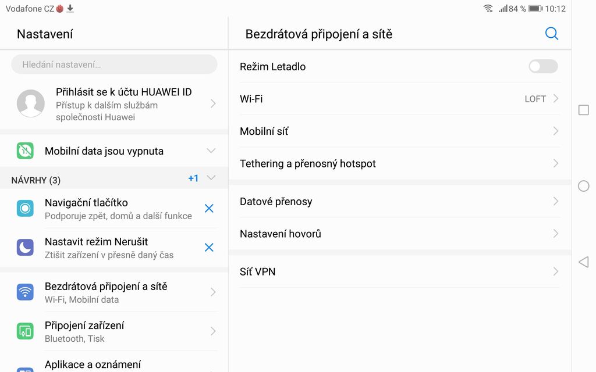Collapse the Mobilní data jsou vypnuta panel
Screen dimensions: 596x372
click(x=211, y=151)
